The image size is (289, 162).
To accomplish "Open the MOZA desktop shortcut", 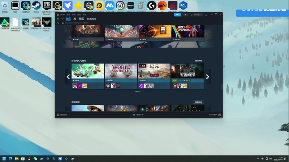I will click(x=131, y=7).
